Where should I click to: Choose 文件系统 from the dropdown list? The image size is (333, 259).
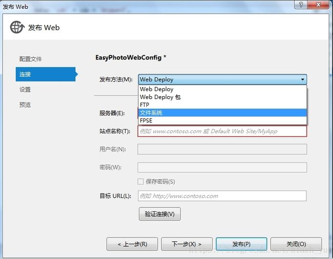[x=222, y=113]
